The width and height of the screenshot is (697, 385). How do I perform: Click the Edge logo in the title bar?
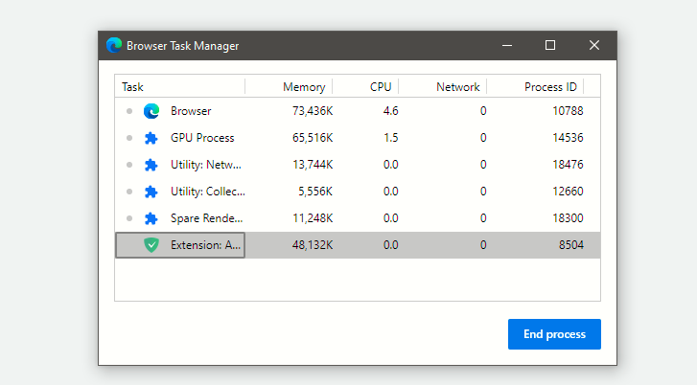pos(114,45)
